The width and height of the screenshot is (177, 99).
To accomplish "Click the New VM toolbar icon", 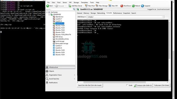I will [110, 6].
